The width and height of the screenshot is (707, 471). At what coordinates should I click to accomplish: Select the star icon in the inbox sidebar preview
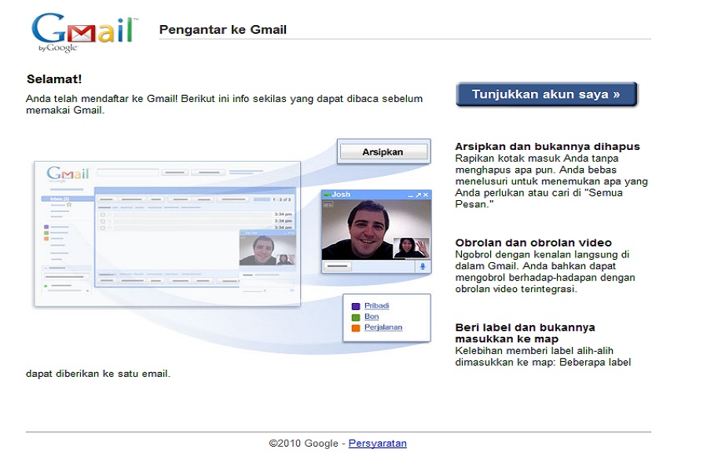(69, 205)
